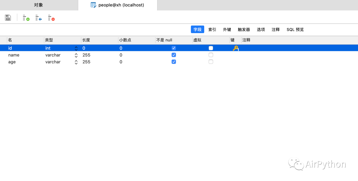The width and height of the screenshot is (358, 181).
Task: Open the 选项 tab
Action: (x=261, y=29)
